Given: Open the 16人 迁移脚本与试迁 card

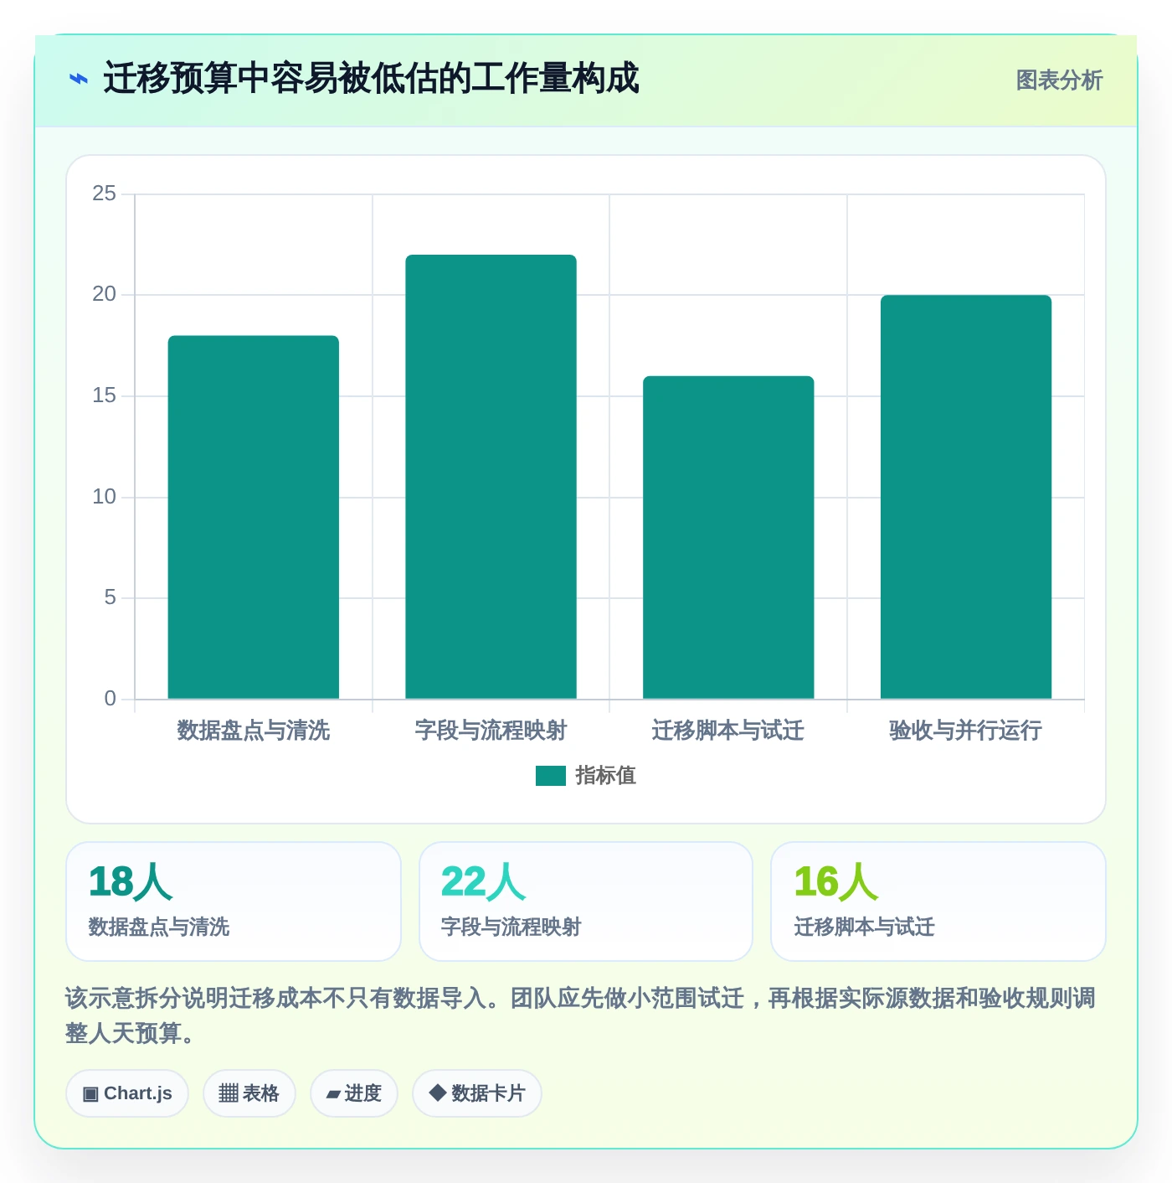Looking at the screenshot, I should coord(938,901).
